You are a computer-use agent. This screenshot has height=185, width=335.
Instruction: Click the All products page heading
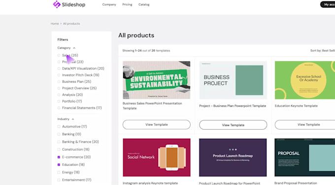[136, 36]
